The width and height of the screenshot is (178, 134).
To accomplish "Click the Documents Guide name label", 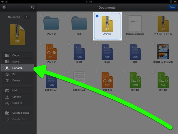I will (x=135, y=34).
